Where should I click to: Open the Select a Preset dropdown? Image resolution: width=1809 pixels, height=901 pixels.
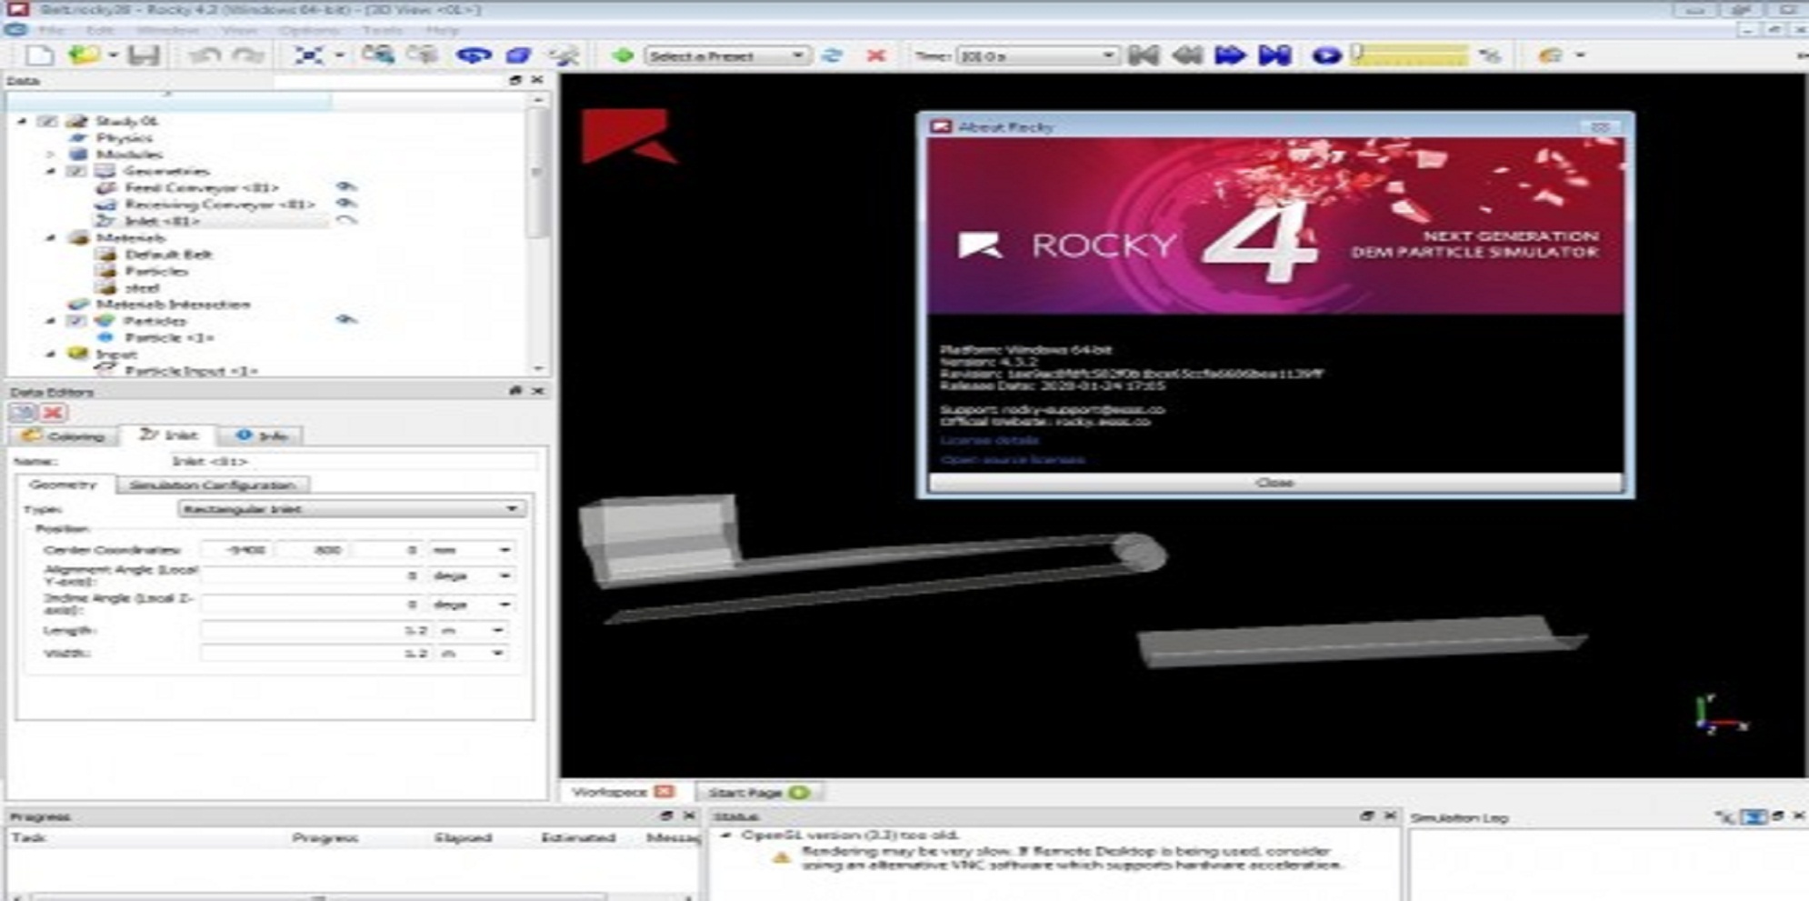[726, 55]
